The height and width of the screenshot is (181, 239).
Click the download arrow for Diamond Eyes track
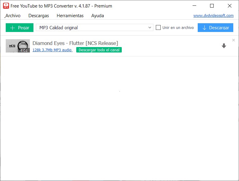(224, 46)
